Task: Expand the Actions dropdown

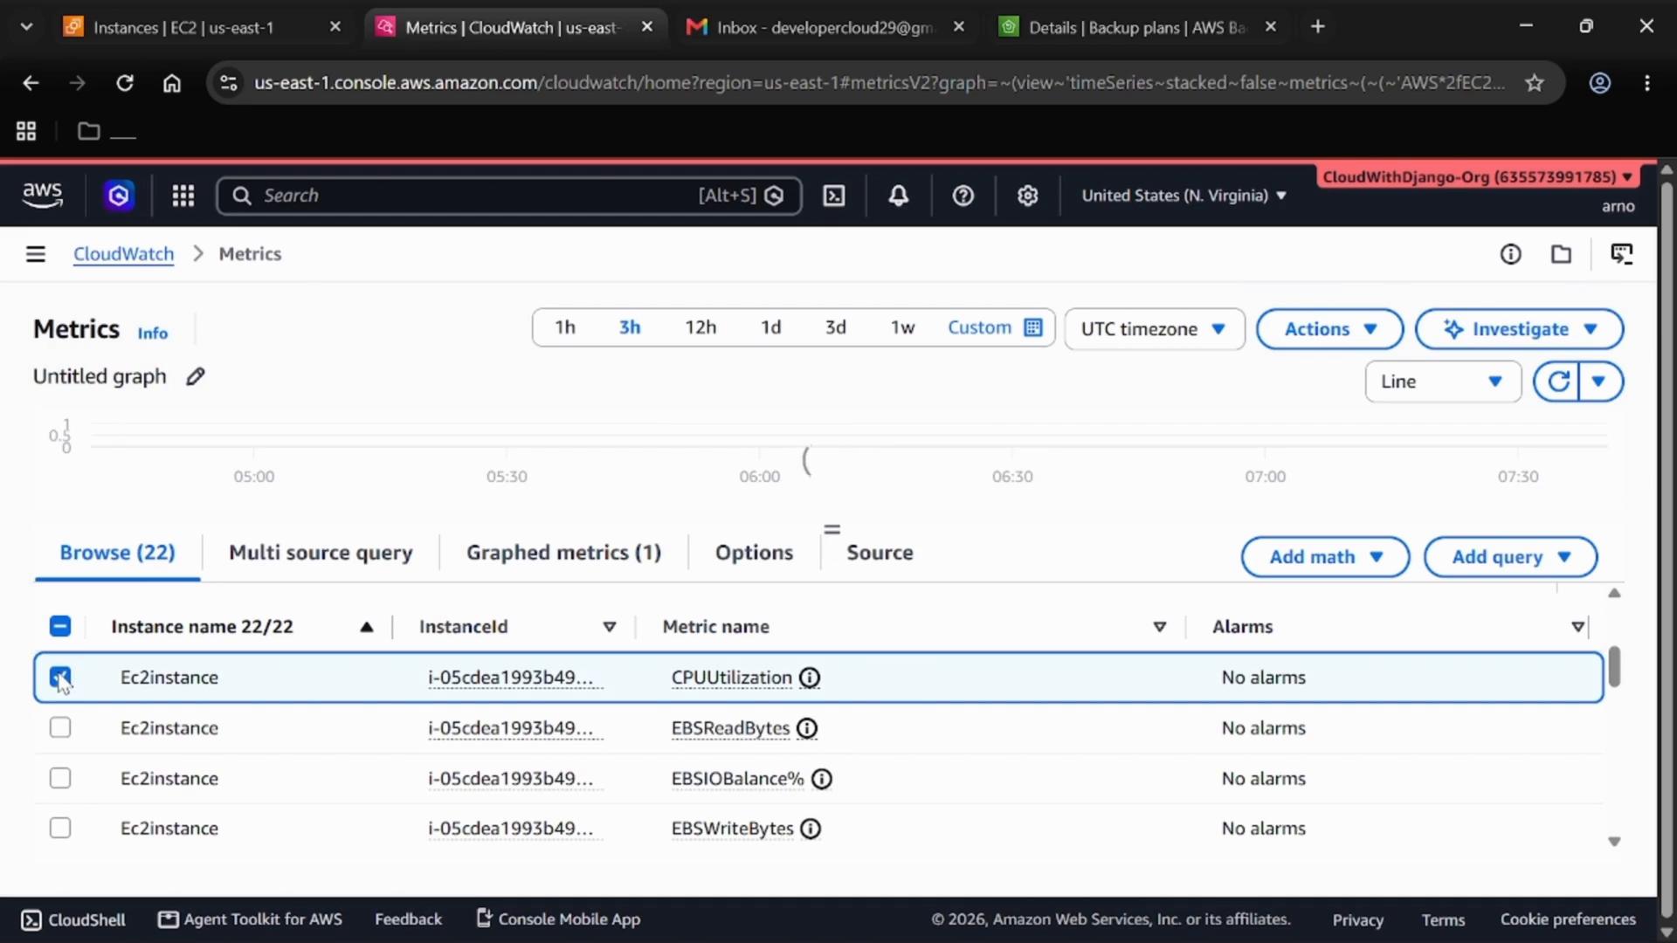Action: pyautogui.click(x=1329, y=329)
